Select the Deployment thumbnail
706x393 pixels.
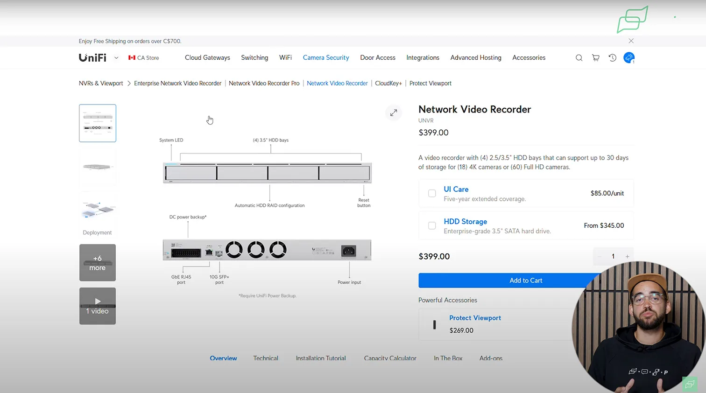tap(98, 214)
